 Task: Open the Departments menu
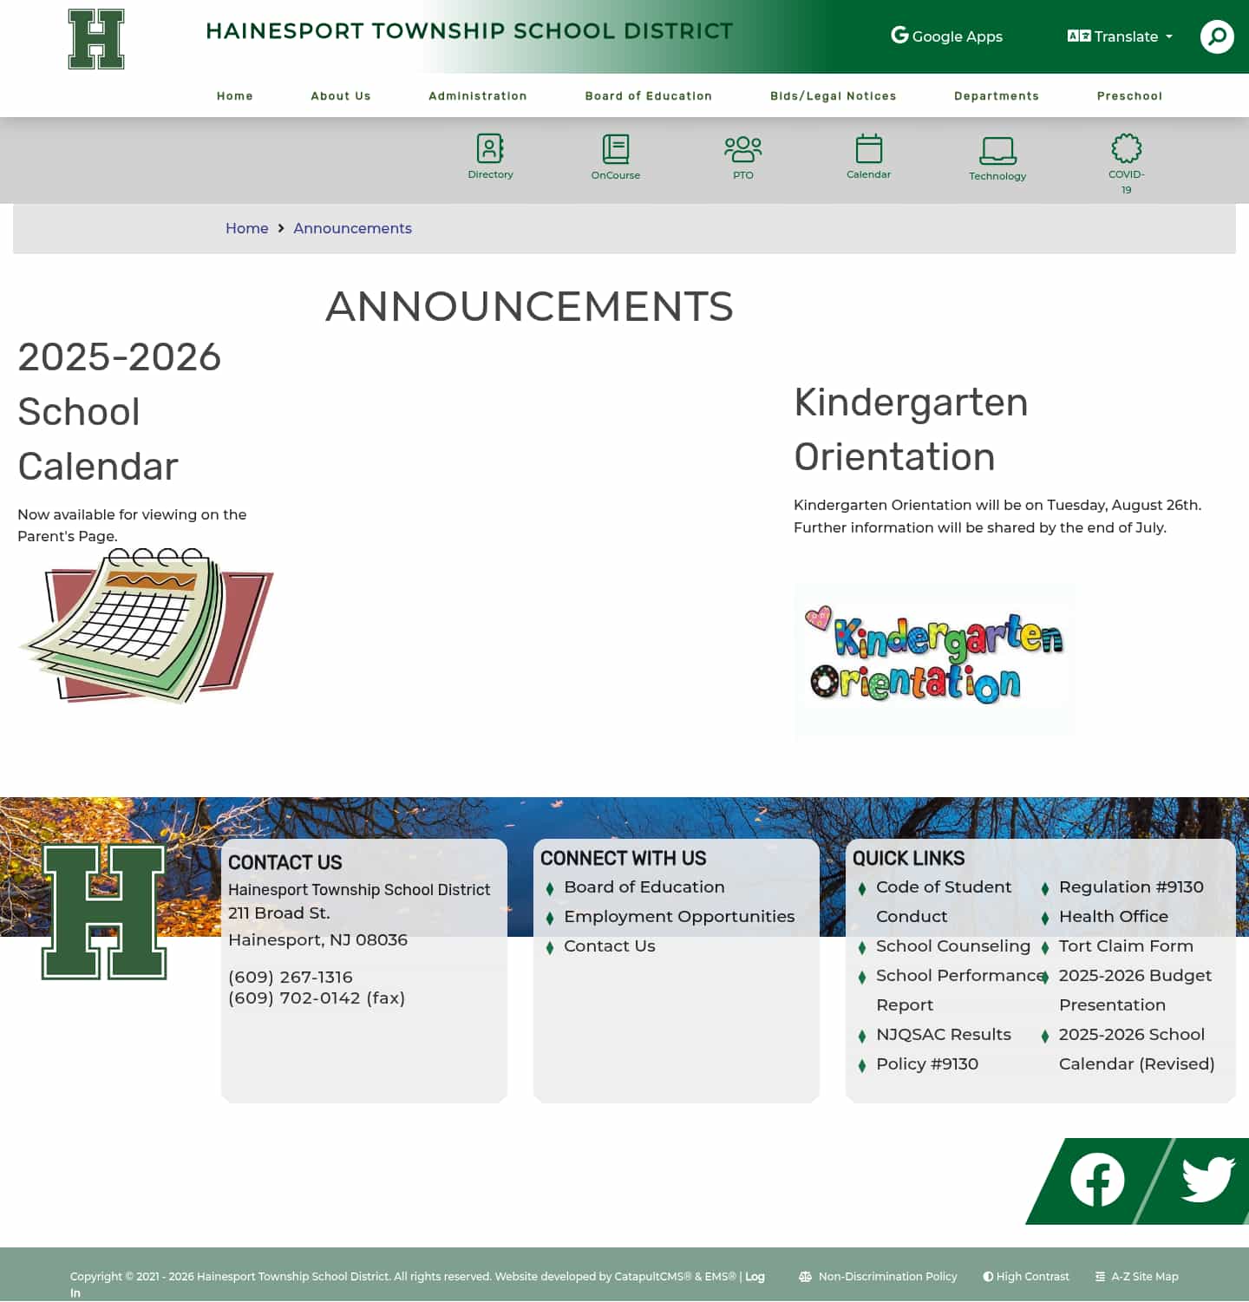point(997,96)
